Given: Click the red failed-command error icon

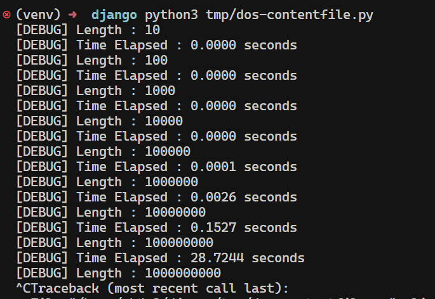Looking at the screenshot, I should tap(7, 15).
